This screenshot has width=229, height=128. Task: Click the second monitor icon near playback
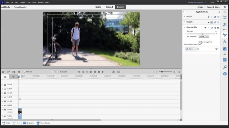118,72
